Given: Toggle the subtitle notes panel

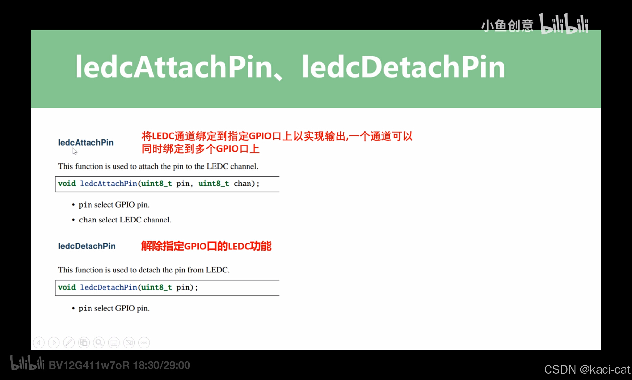Looking at the screenshot, I should [x=114, y=342].
